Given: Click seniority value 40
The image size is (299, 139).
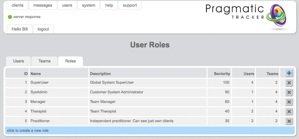Looking at the screenshot, I should [227, 111].
